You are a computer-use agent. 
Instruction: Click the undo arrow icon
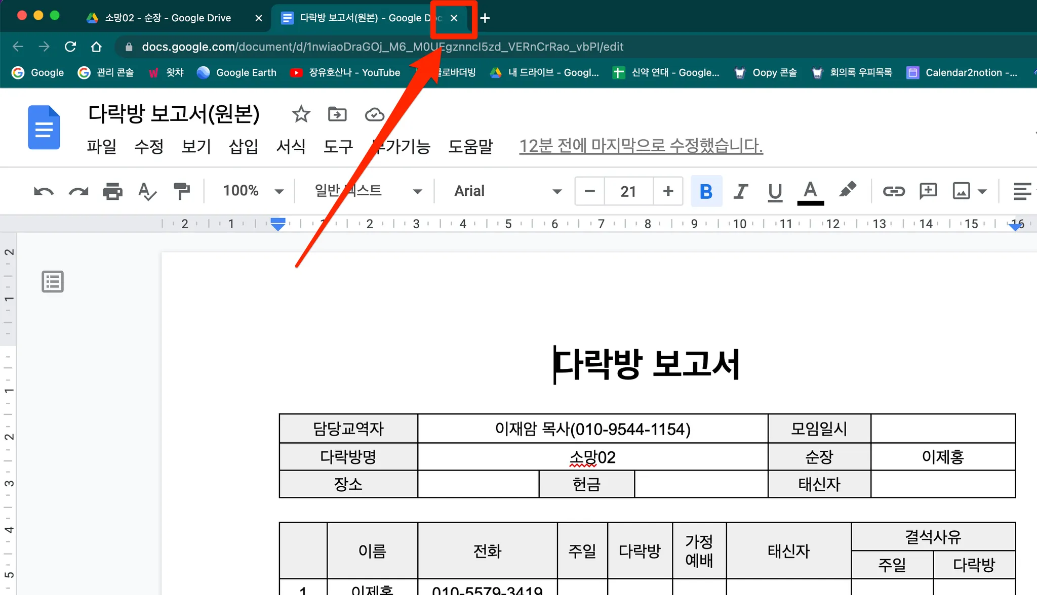point(44,191)
